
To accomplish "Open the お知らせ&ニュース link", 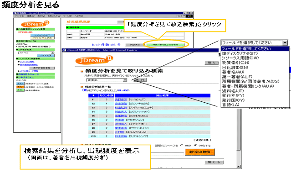I will (28, 74).
